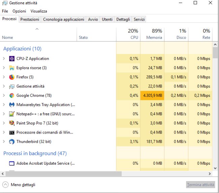
Task: Click the Adobe Acrobat Update Service icon
Action: click(12, 163)
